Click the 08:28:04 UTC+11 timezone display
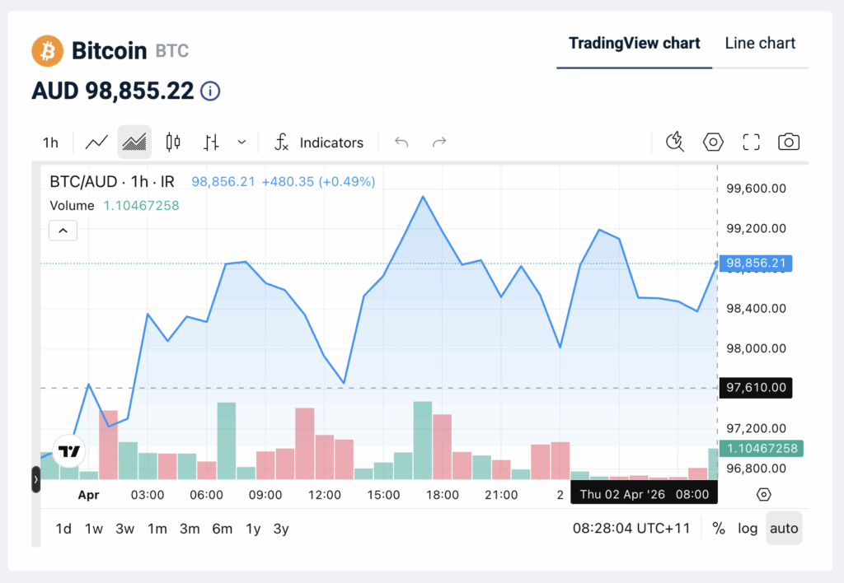Screen dimensions: 844x583 pyautogui.click(x=631, y=528)
